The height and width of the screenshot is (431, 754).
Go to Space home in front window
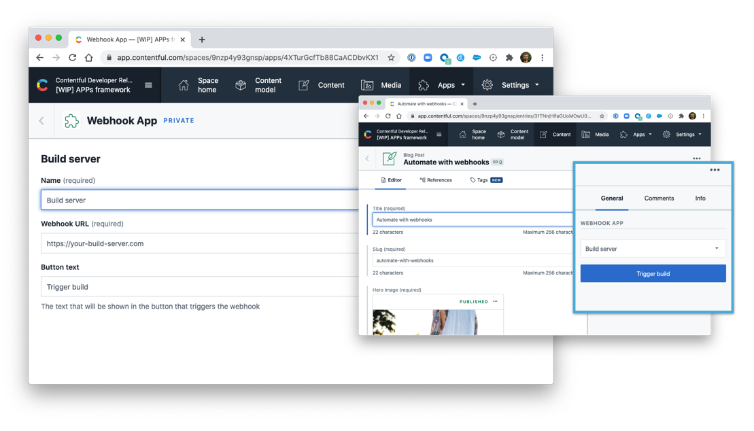pyautogui.click(x=473, y=135)
